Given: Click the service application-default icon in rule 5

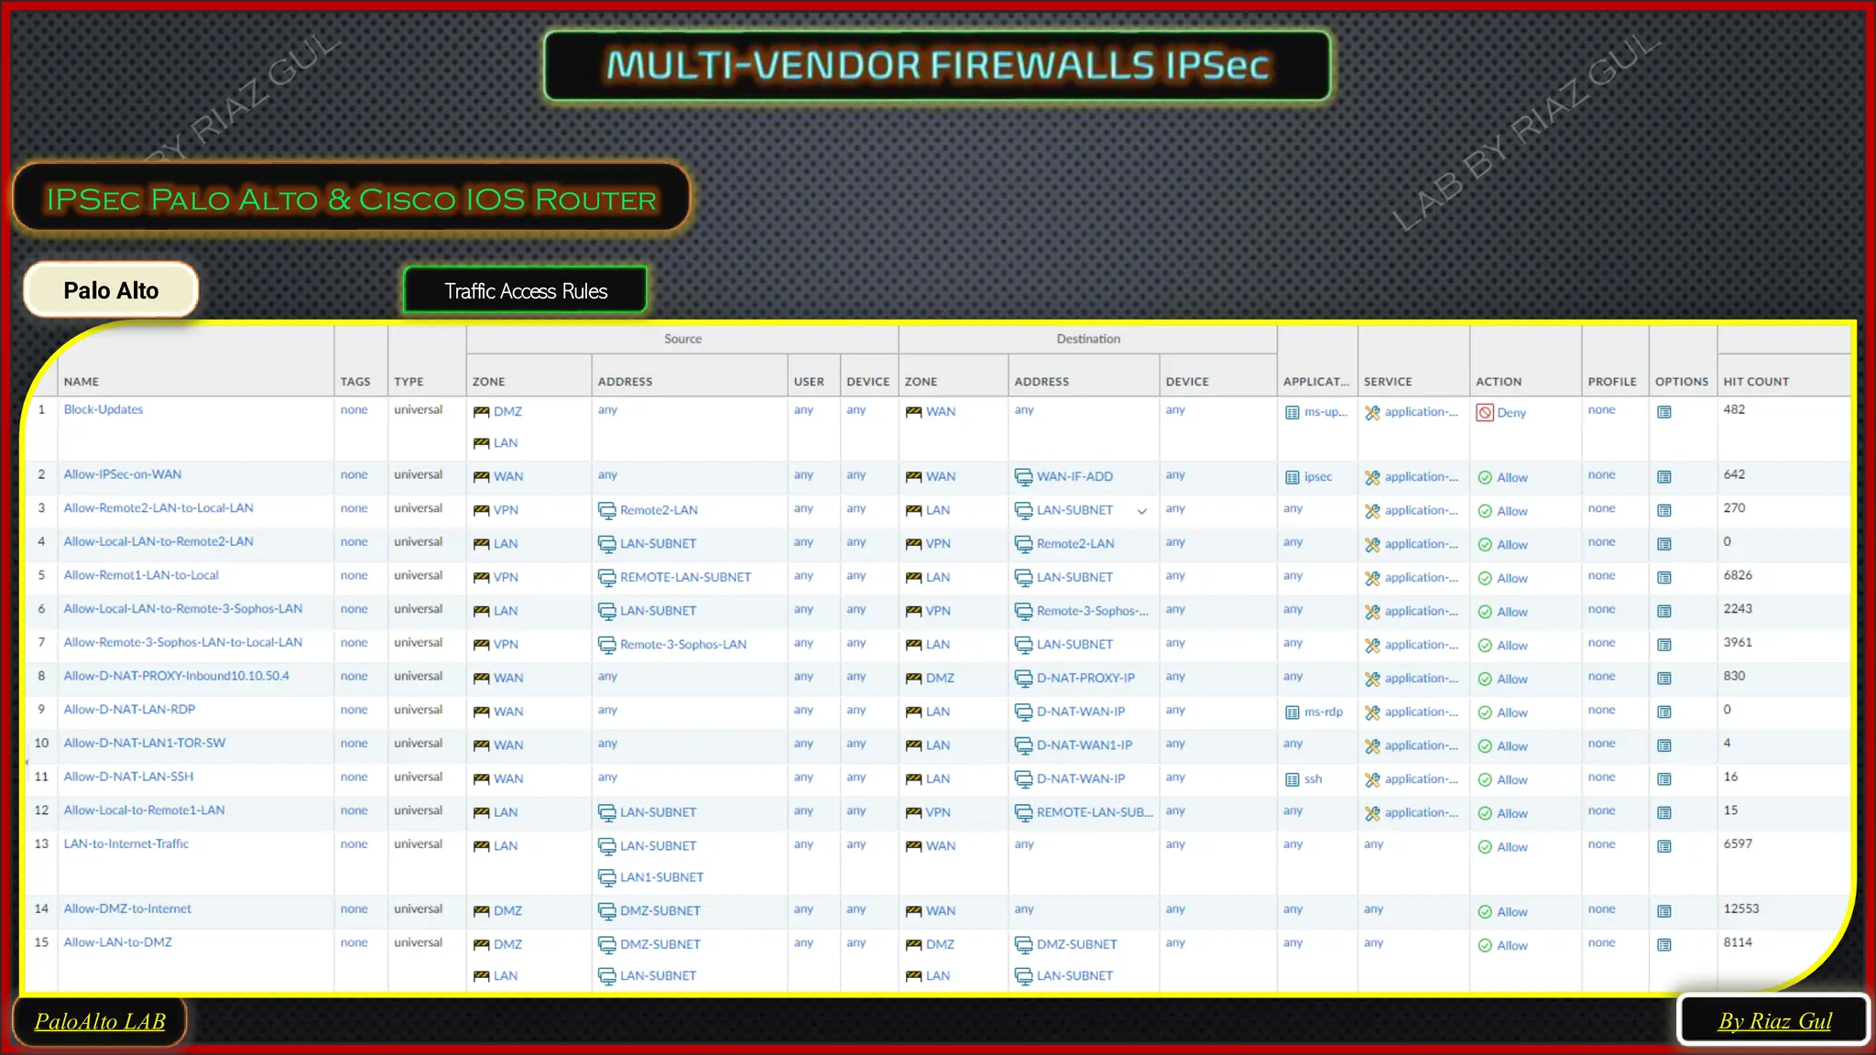Looking at the screenshot, I should coord(1372,578).
